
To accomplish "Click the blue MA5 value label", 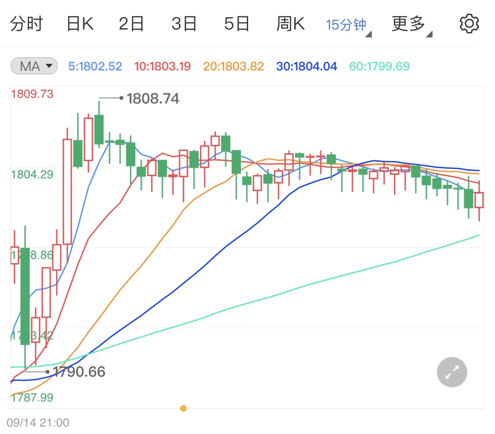I will click(95, 66).
